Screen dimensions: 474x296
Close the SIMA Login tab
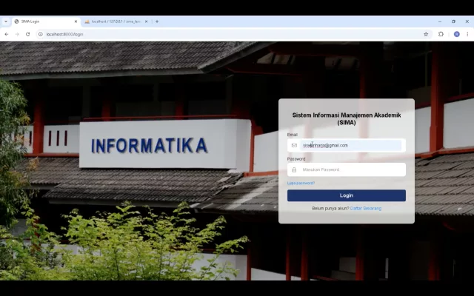click(x=76, y=21)
